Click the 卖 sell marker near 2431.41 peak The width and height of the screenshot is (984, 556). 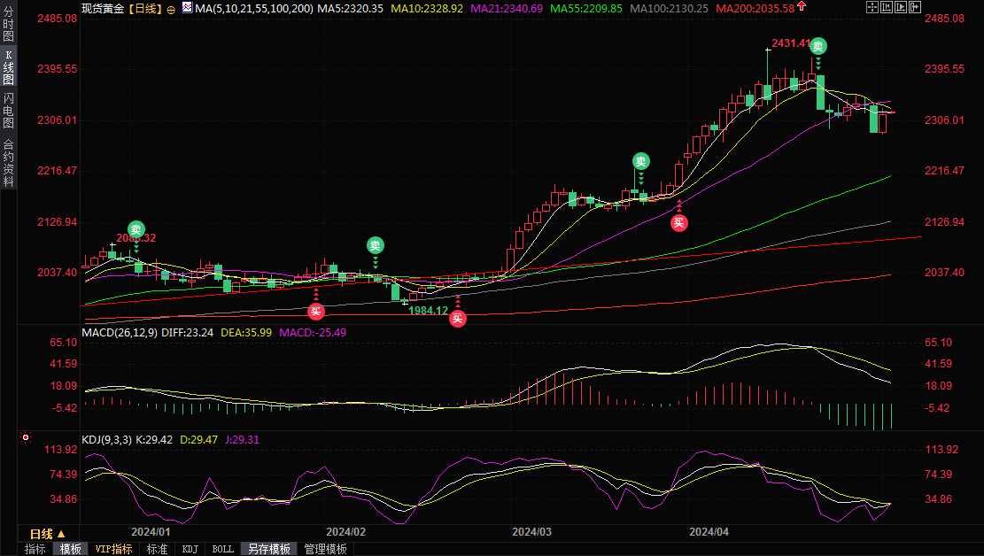818,46
